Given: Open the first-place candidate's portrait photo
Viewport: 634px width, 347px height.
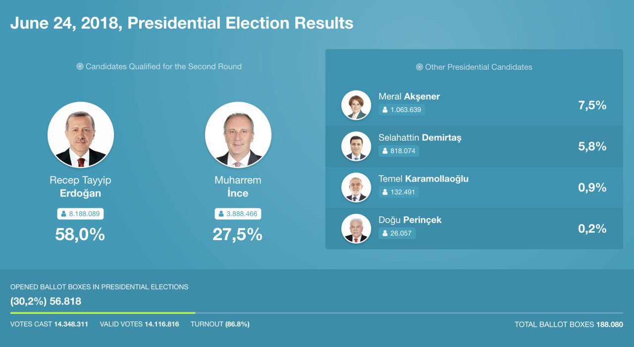Looking at the screenshot, I should pos(81,135).
